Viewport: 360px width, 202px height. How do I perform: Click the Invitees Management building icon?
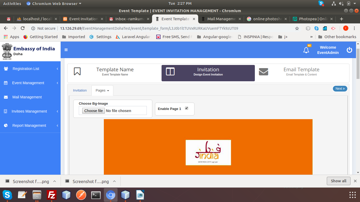click(6, 111)
